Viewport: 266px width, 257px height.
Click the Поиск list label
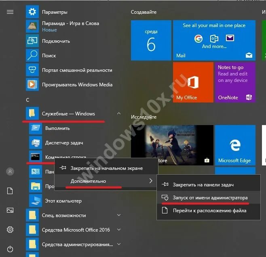pyautogui.click(x=49, y=56)
